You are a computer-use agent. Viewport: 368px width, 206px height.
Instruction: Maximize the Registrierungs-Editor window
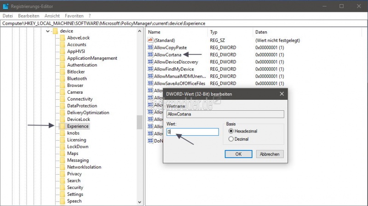(341, 6)
